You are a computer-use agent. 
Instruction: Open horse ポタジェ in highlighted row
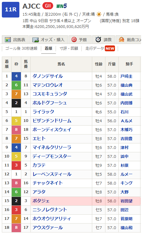tap(41, 201)
